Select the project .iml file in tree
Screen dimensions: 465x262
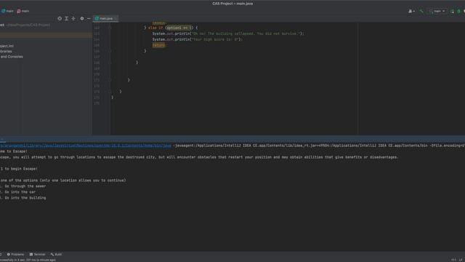7,46
